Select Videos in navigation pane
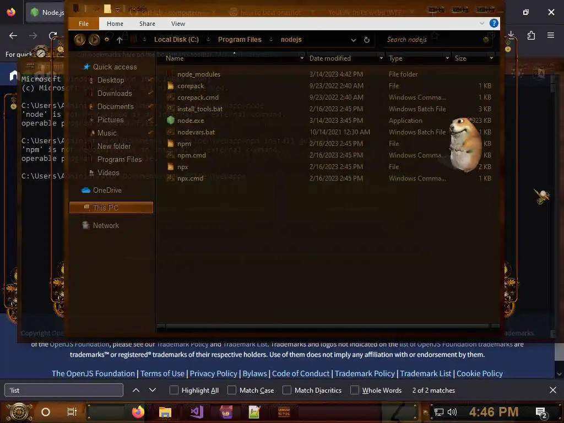564x423 pixels. 108,172
